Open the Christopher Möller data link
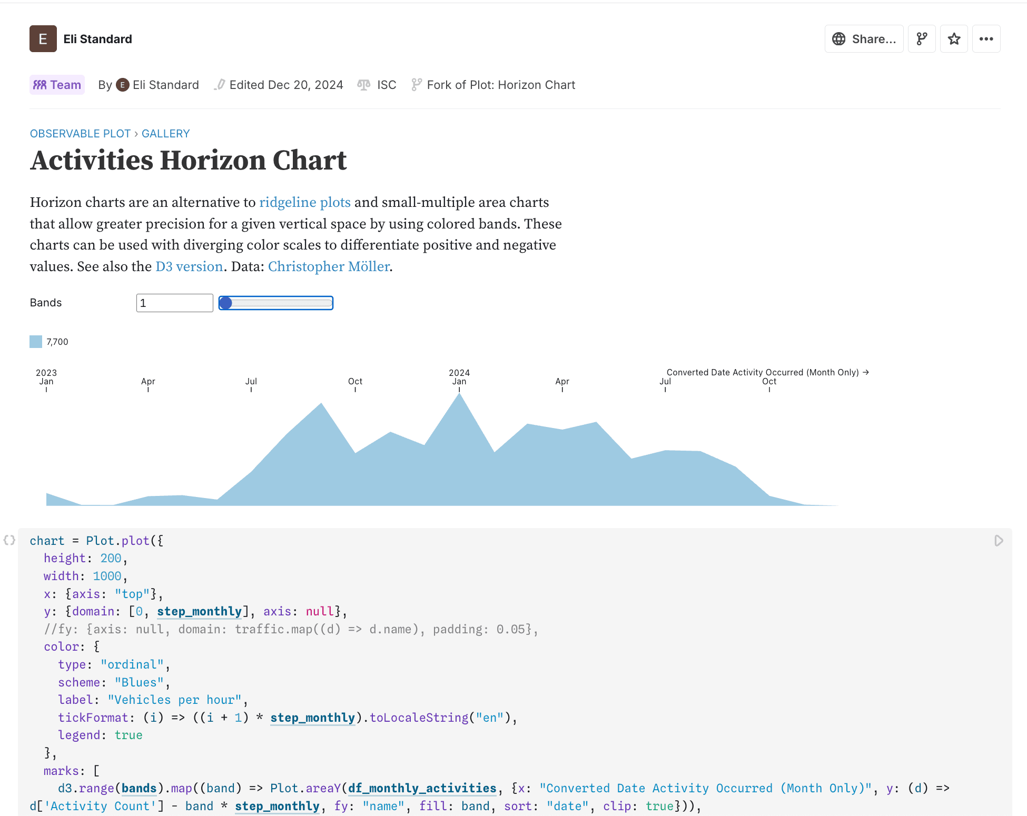This screenshot has height=816, width=1027. coord(329,266)
